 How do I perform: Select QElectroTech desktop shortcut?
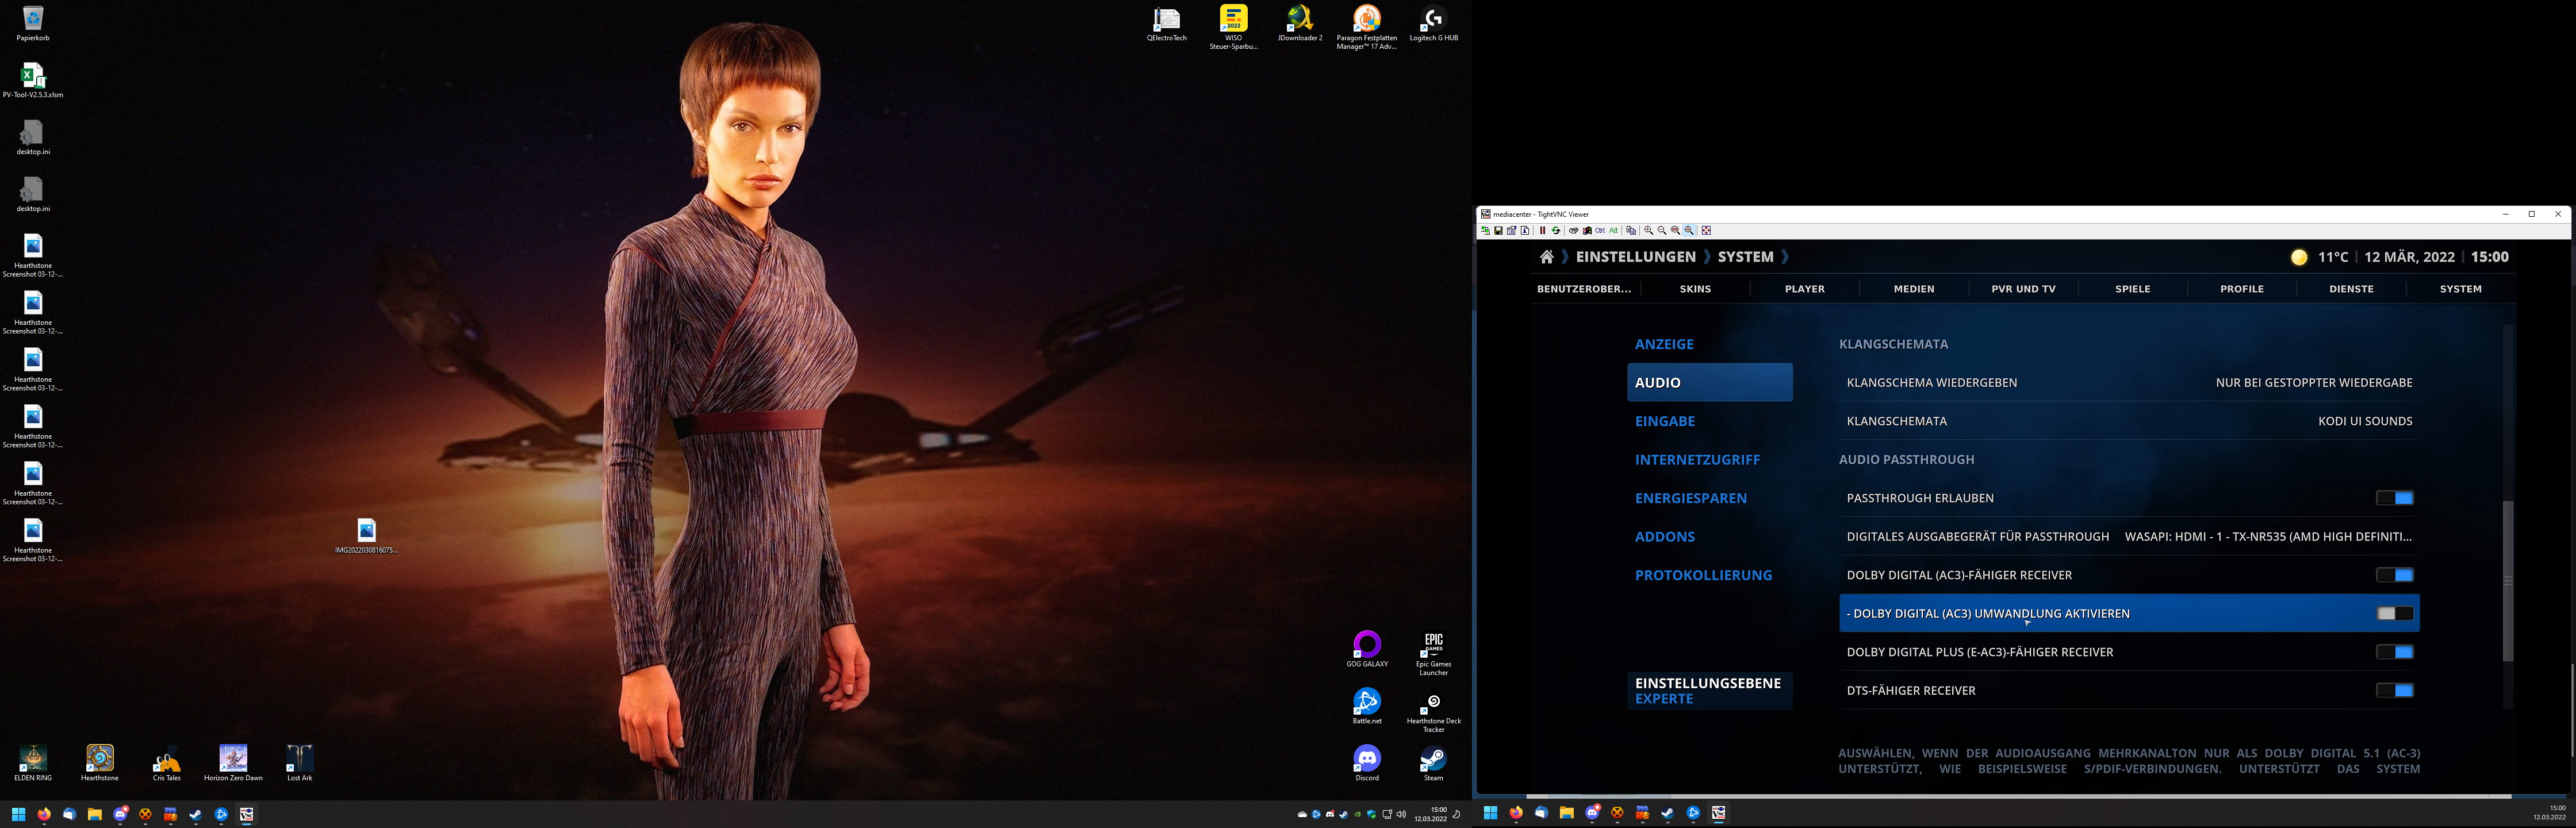click(1166, 24)
